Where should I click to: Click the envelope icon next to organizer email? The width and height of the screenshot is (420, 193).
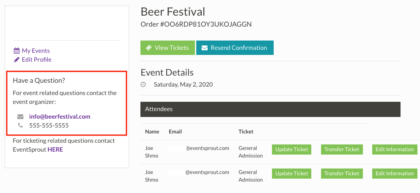point(20,117)
